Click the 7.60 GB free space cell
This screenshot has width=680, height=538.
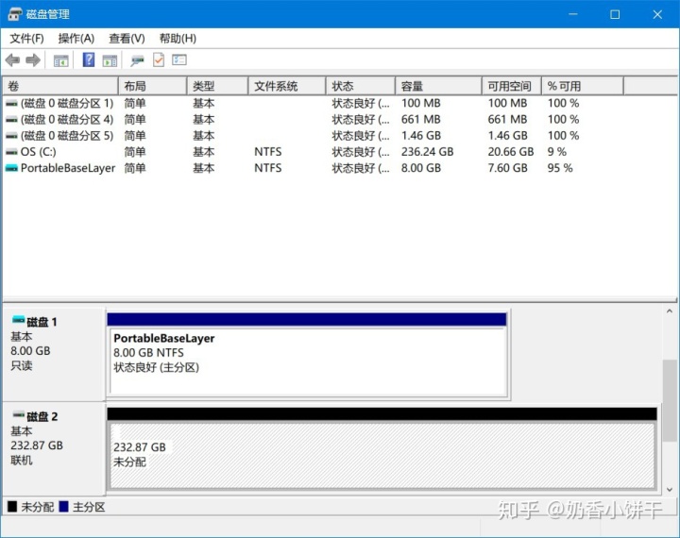(507, 168)
